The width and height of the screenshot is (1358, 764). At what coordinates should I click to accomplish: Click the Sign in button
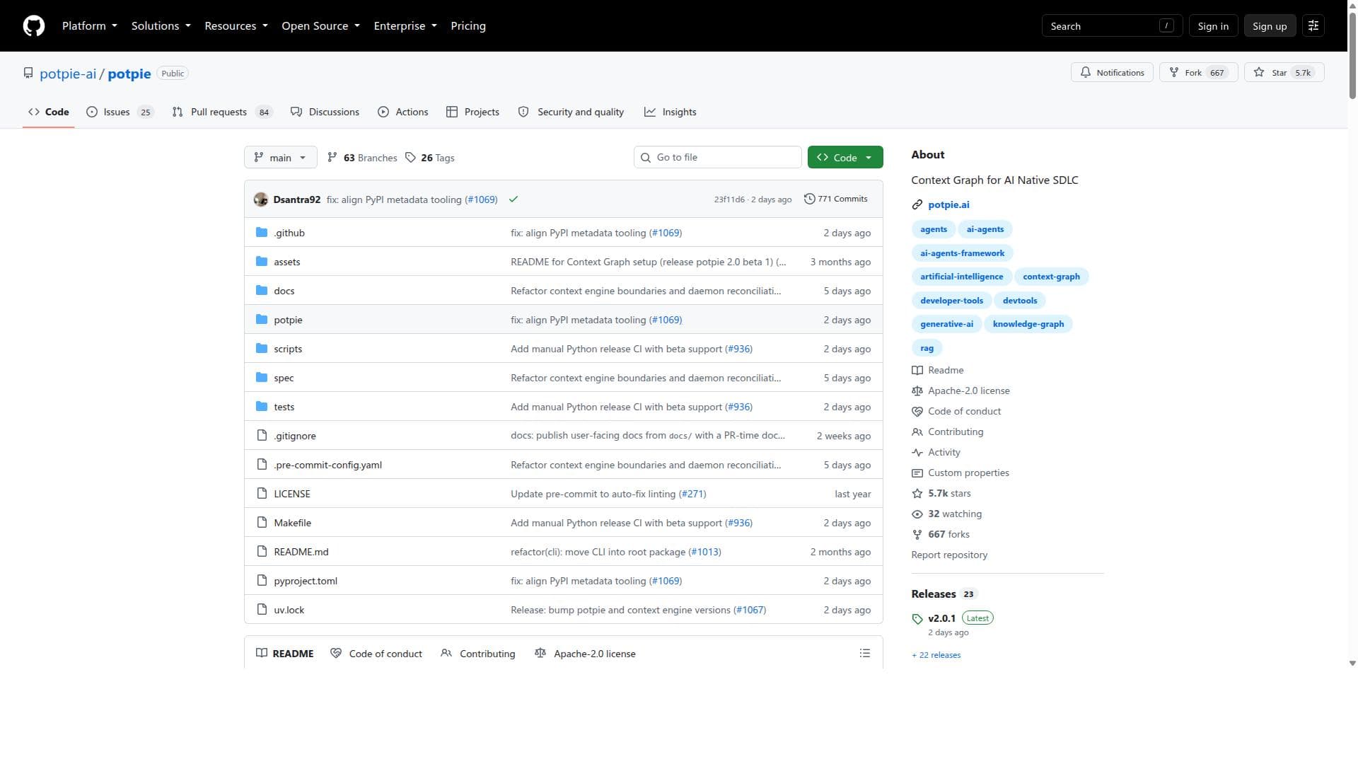pyautogui.click(x=1213, y=26)
